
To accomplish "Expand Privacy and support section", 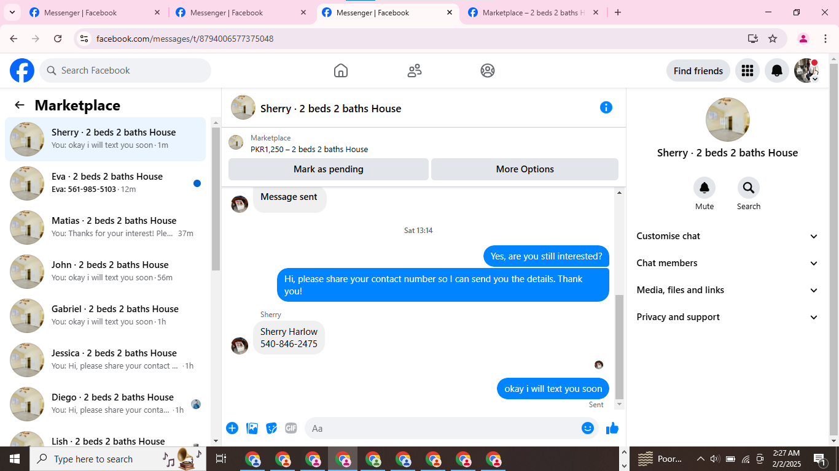I will coord(728,317).
